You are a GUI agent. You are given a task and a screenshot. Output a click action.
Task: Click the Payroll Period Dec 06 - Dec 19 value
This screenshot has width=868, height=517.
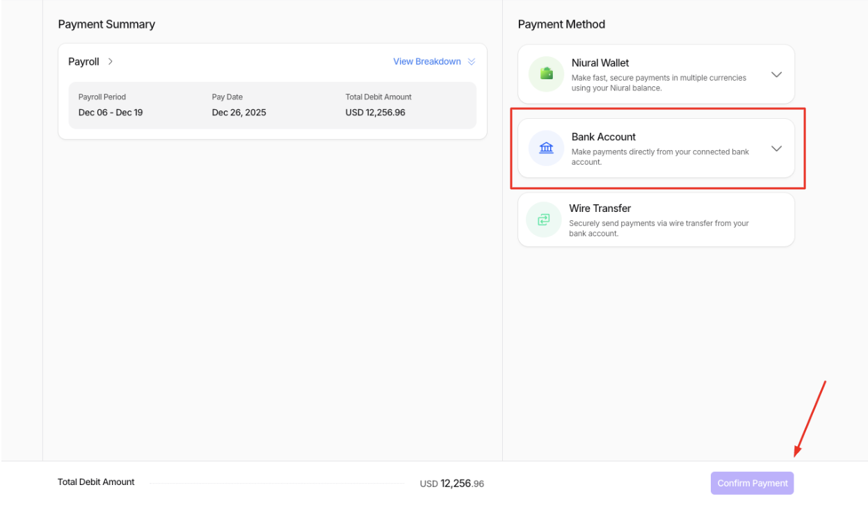click(111, 113)
